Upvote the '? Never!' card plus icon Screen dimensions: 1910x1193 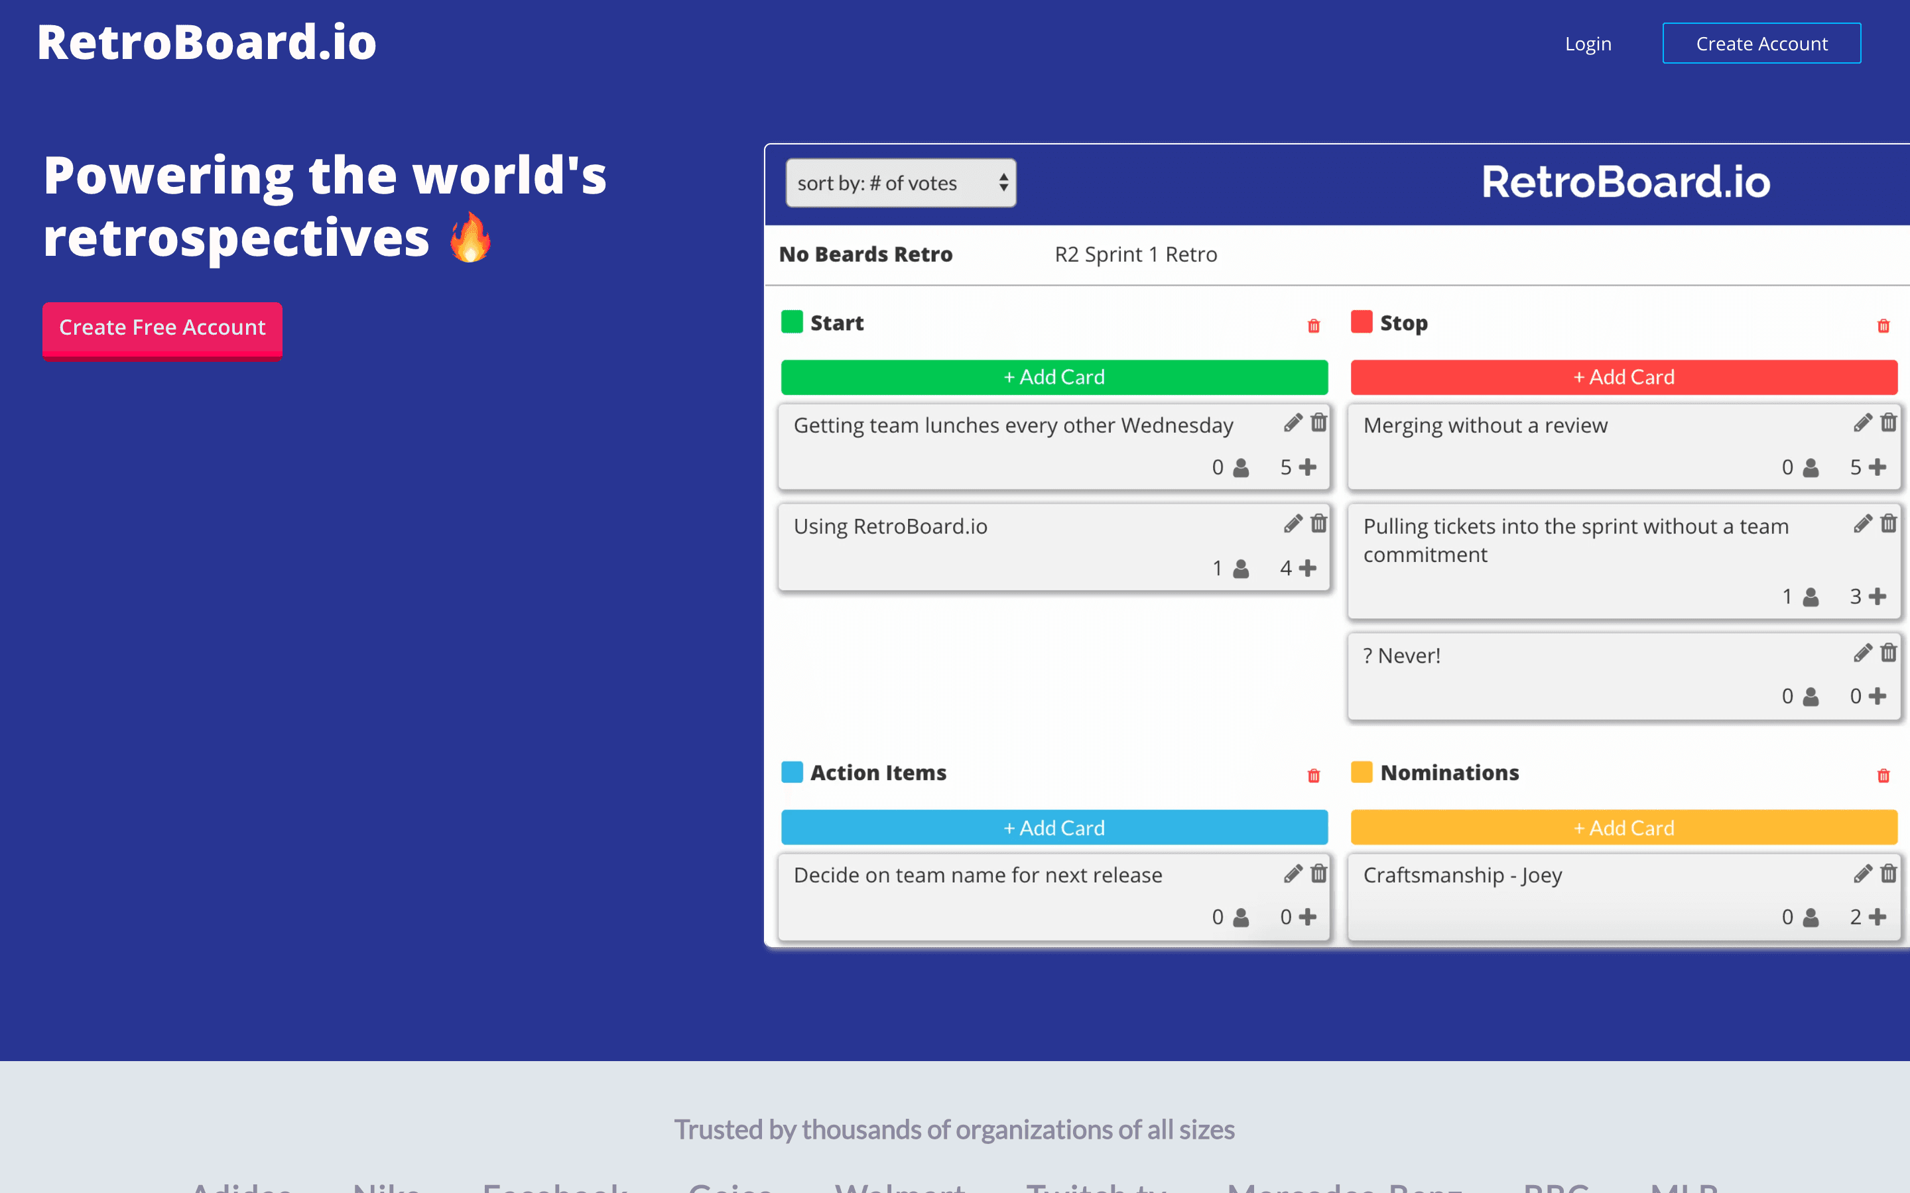tap(1878, 696)
